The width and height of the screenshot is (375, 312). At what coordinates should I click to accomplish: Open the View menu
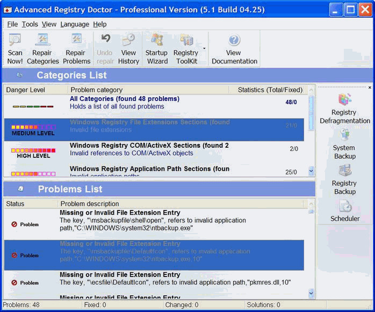coord(49,24)
